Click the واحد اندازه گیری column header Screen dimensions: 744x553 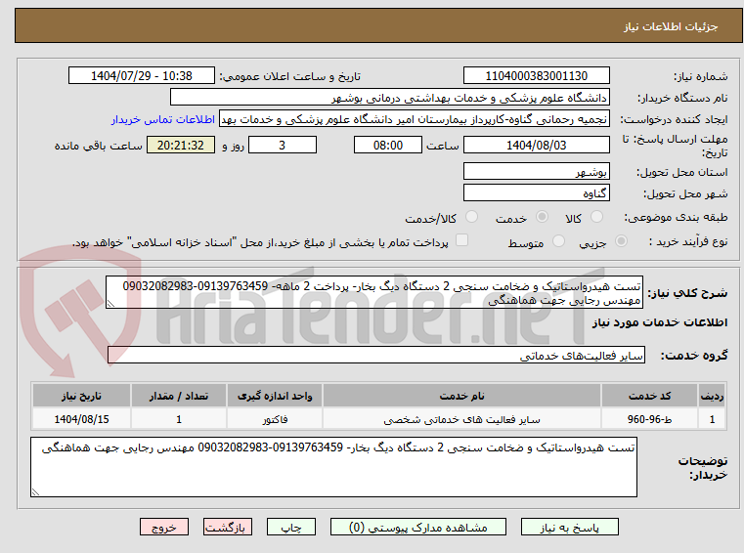(x=275, y=396)
